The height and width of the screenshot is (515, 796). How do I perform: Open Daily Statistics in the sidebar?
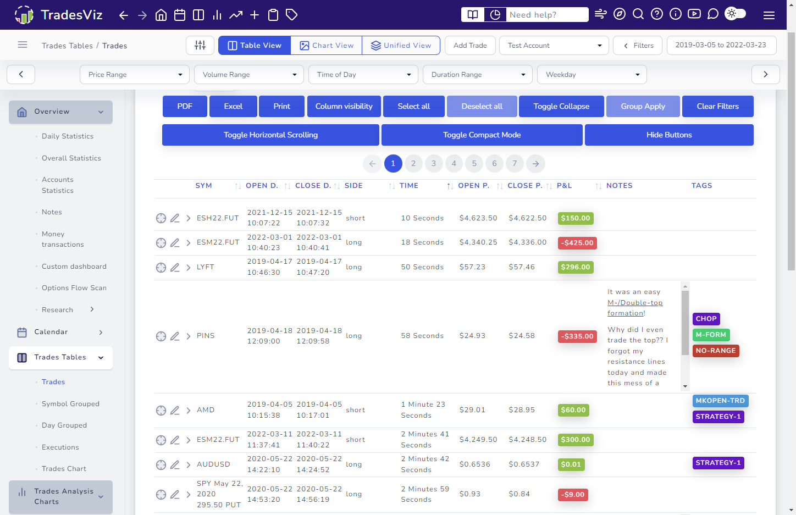[x=68, y=136]
